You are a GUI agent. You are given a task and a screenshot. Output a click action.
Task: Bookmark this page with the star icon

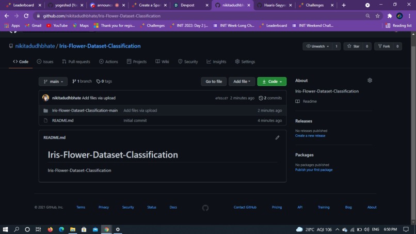pyautogui.click(x=377, y=16)
